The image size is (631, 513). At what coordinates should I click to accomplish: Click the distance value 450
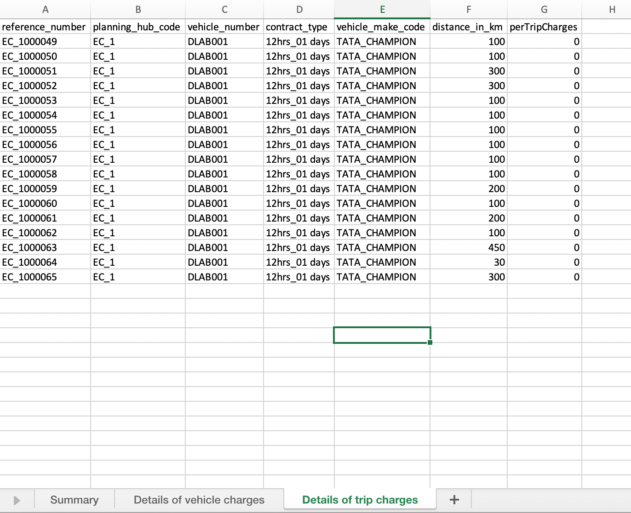496,248
